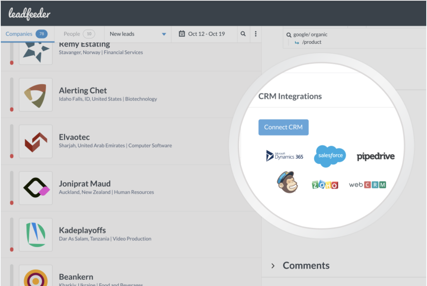Click Dar As Salam, Tanzania | Video Production
Image resolution: width=427 pixels, height=286 pixels.
(105, 239)
